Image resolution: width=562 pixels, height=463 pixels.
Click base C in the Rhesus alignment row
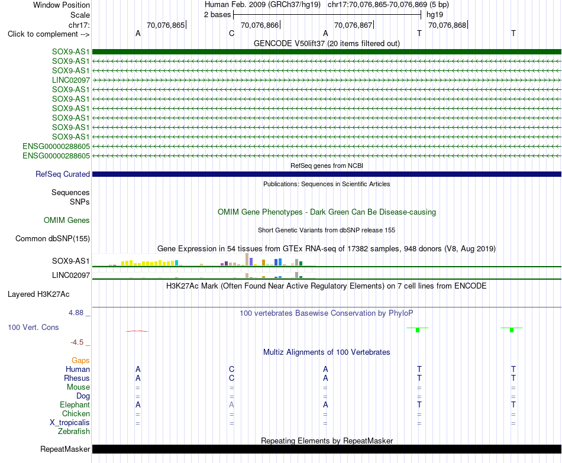tap(231, 378)
